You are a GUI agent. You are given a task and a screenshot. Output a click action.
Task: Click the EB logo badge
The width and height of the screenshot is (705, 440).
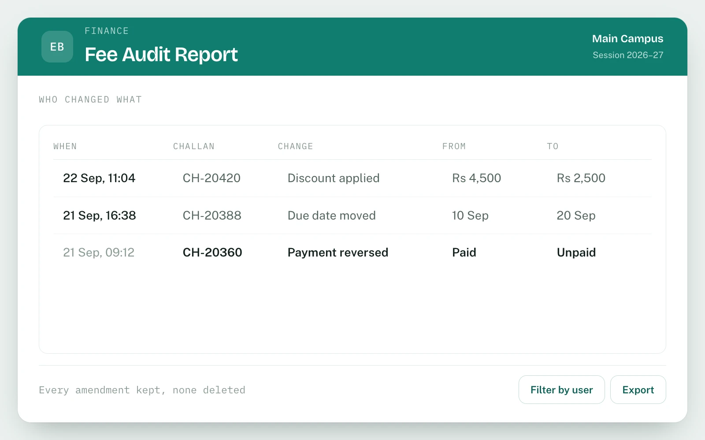coord(57,47)
